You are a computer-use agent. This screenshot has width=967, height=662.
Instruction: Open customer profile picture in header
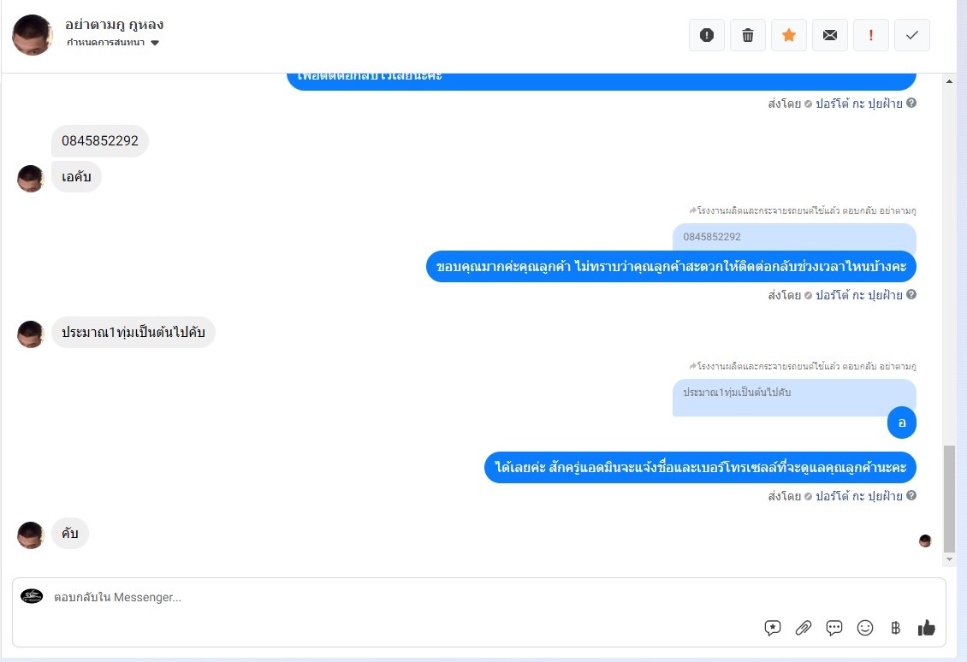point(32,35)
